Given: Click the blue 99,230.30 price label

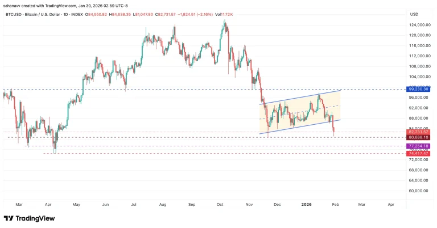Looking at the screenshot, I should click(x=418, y=89).
